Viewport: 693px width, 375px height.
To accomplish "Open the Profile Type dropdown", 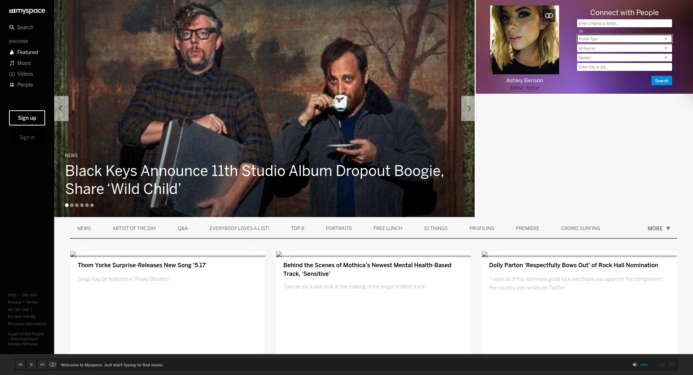I will point(624,39).
